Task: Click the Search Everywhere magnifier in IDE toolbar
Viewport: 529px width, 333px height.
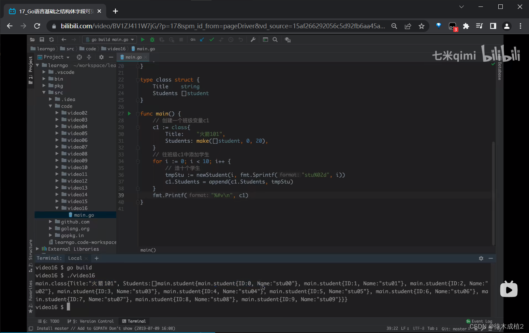Action: click(x=275, y=39)
